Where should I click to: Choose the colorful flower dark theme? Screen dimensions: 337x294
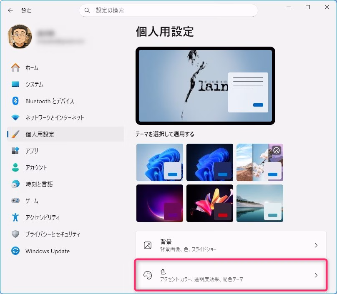coord(209,203)
